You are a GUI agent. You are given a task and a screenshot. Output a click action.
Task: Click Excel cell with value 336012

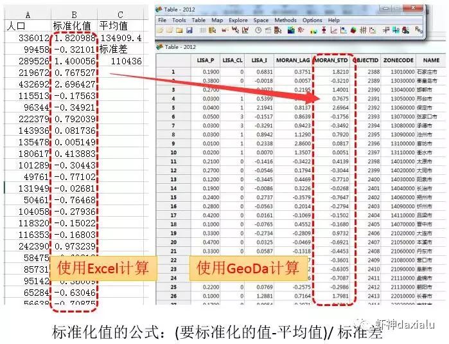28,38
